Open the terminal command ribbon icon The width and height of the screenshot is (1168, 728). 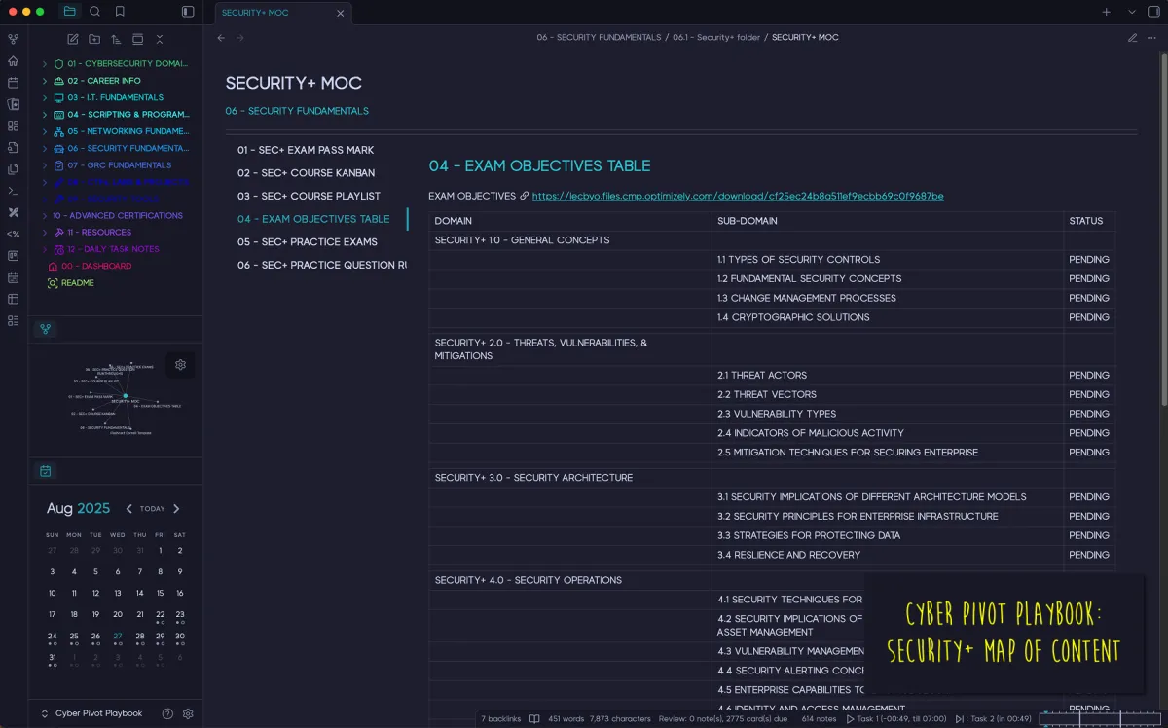click(x=13, y=190)
